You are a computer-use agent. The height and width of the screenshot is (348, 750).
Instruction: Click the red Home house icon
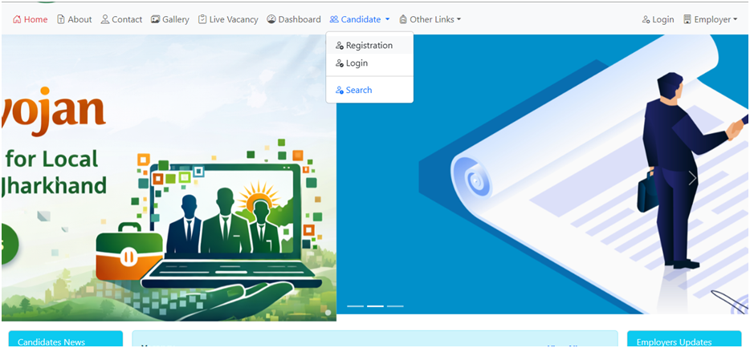coord(17,19)
